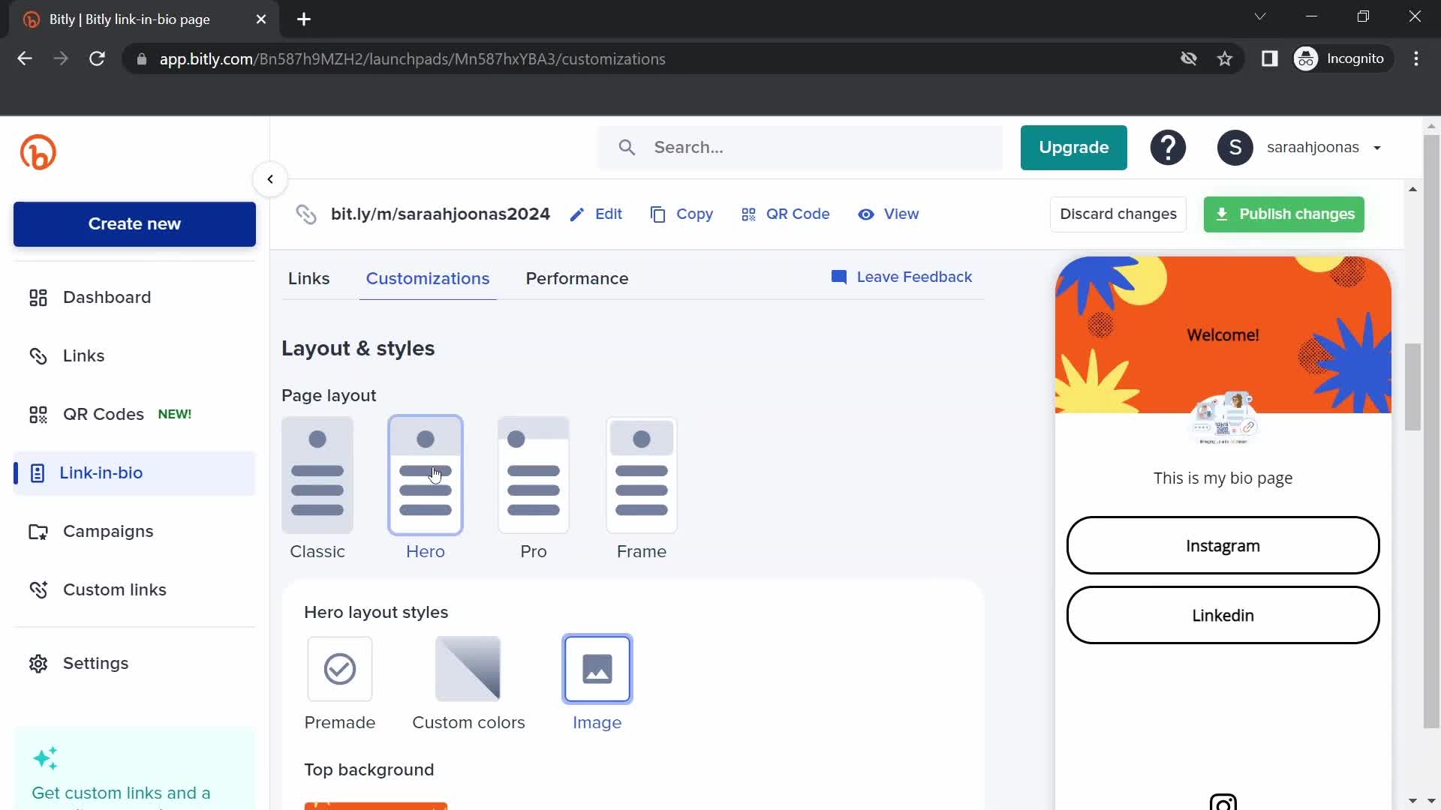Screen dimensions: 1441x810
Task: Click the browser address bar URL
Action: click(x=412, y=59)
